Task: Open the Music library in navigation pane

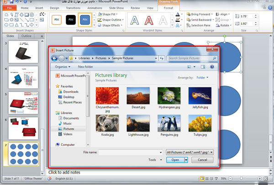Action: click(67, 123)
